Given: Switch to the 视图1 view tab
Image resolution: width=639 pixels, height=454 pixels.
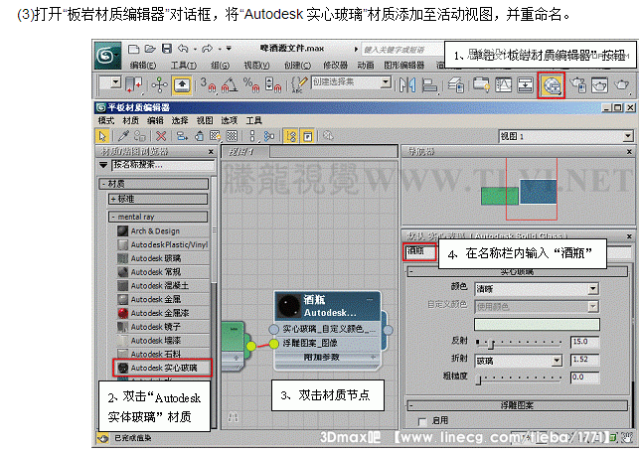Looking at the screenshot, I should tap(244, 152).
